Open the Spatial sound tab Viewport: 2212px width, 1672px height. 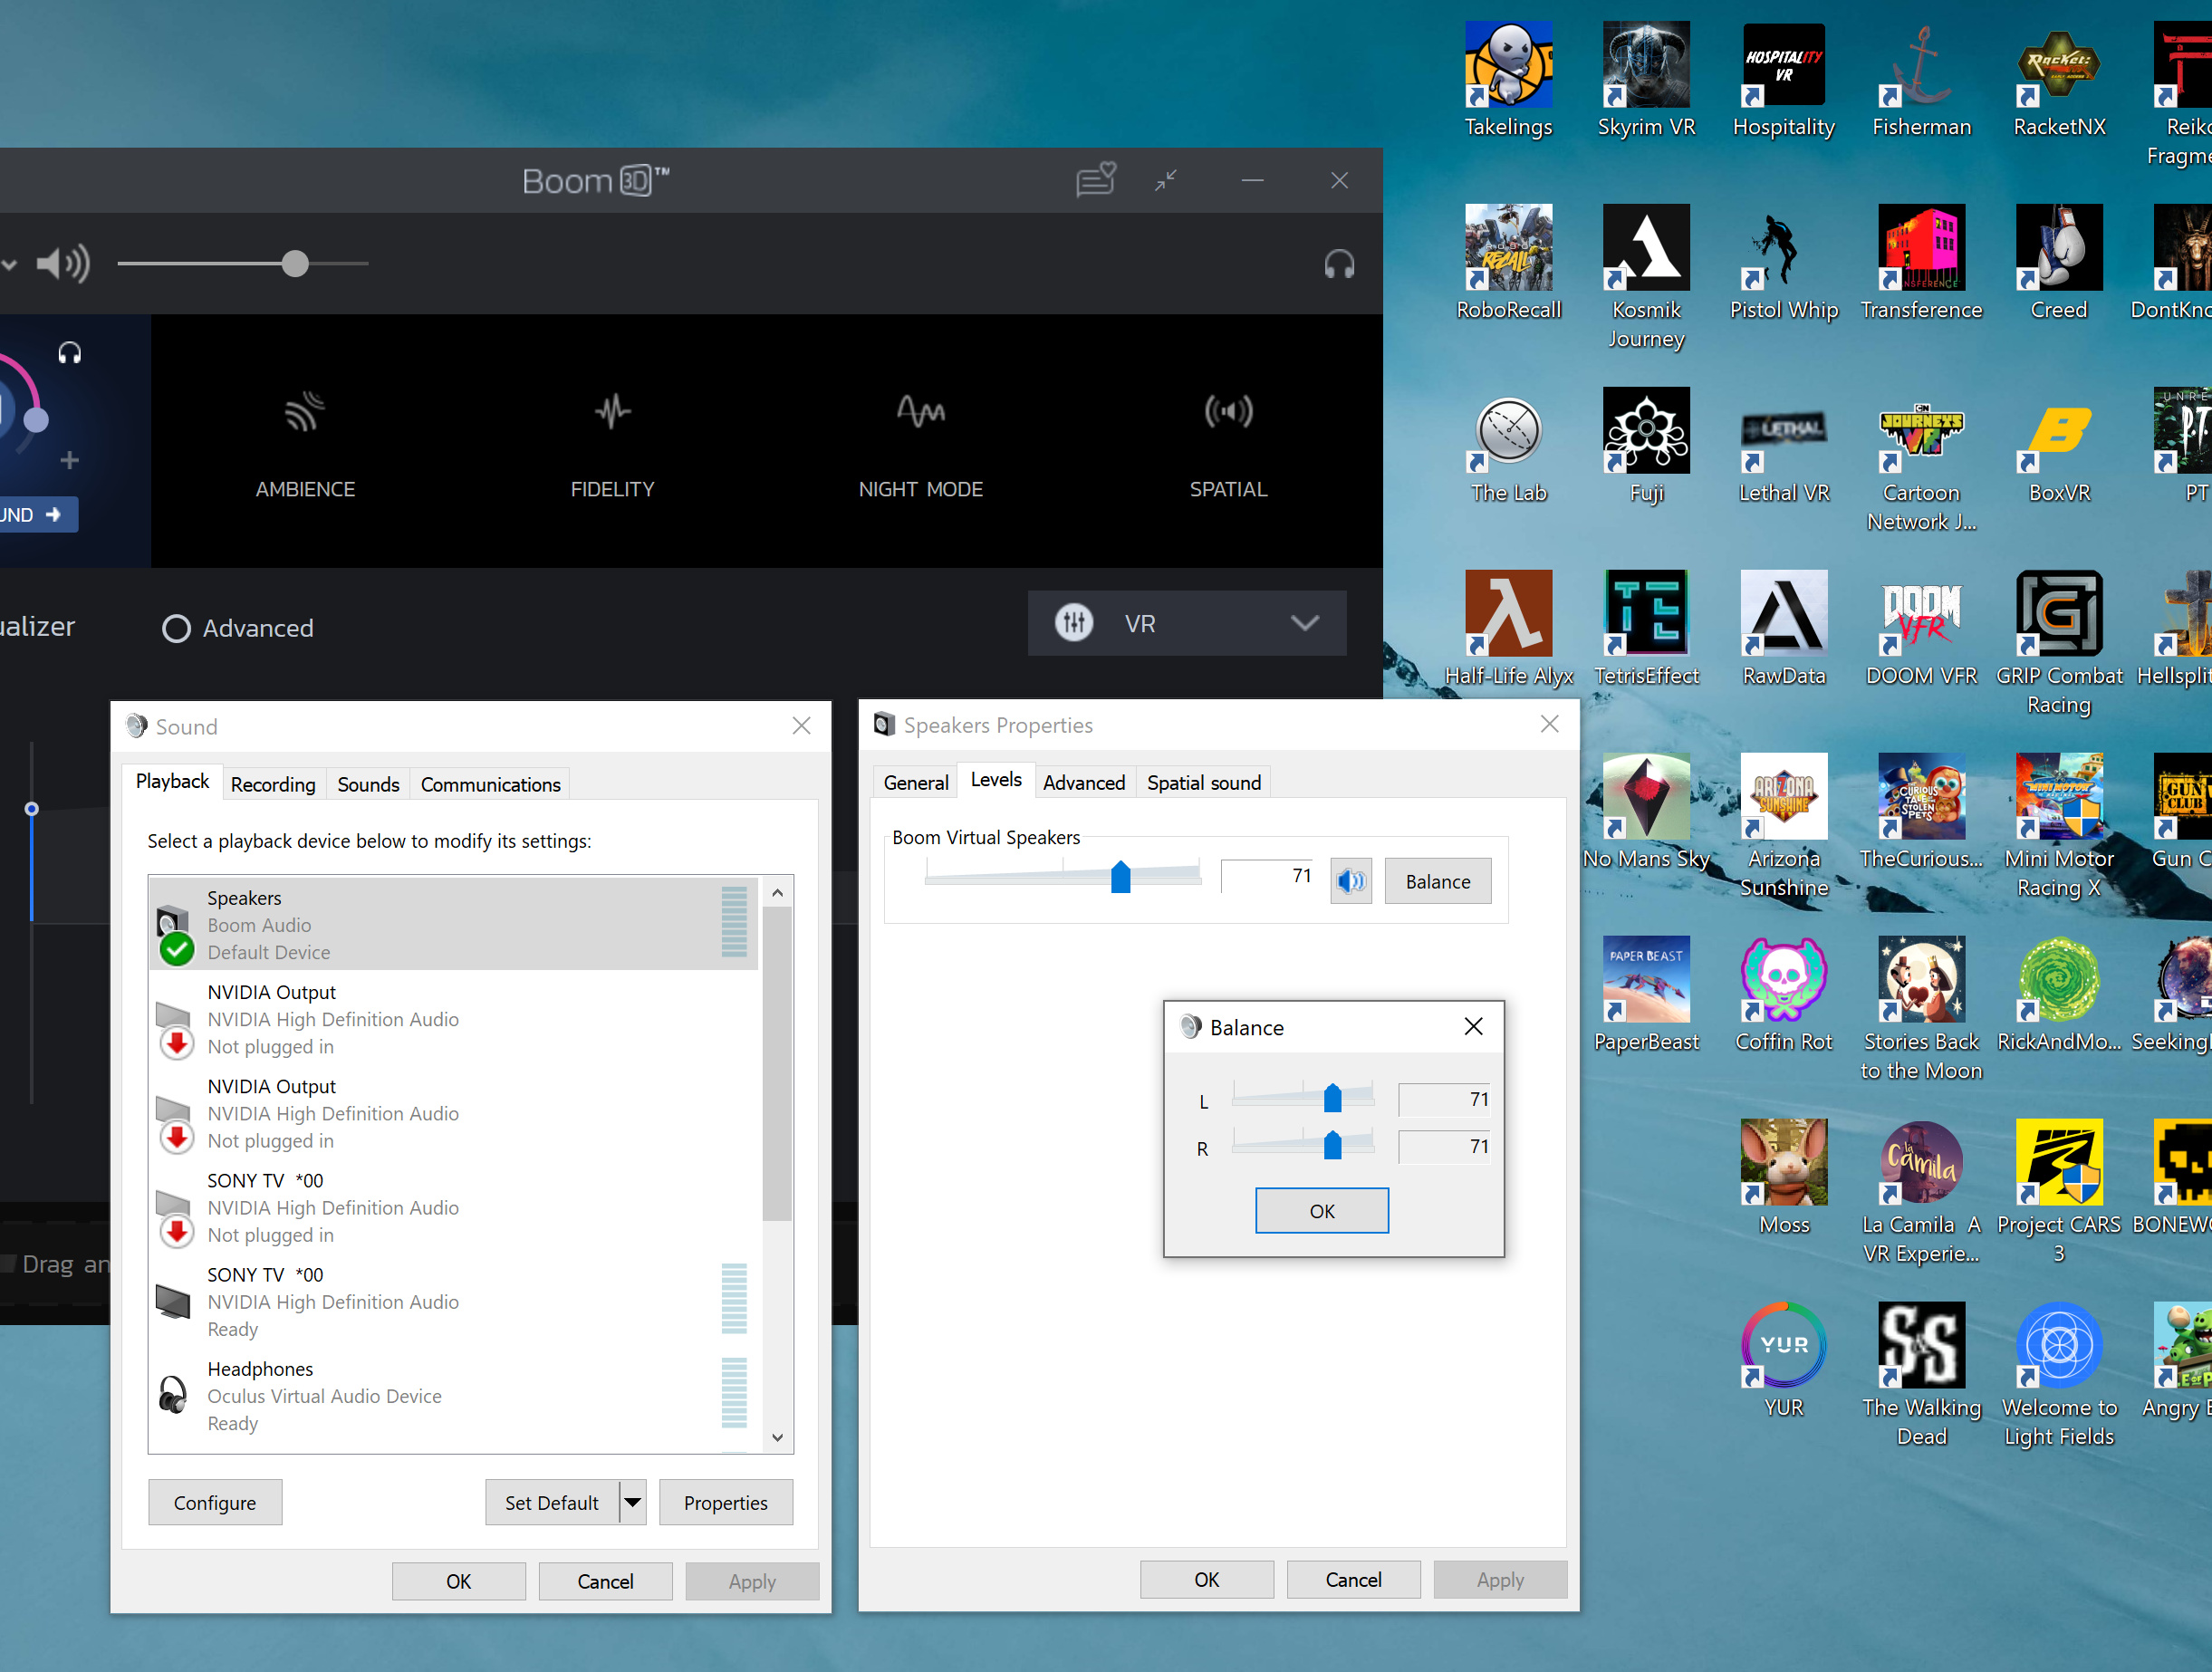pos(1204,782)
